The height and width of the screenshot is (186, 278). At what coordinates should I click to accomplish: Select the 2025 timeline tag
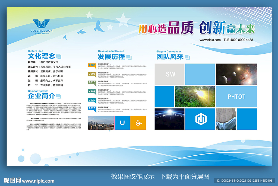[92, 109]
